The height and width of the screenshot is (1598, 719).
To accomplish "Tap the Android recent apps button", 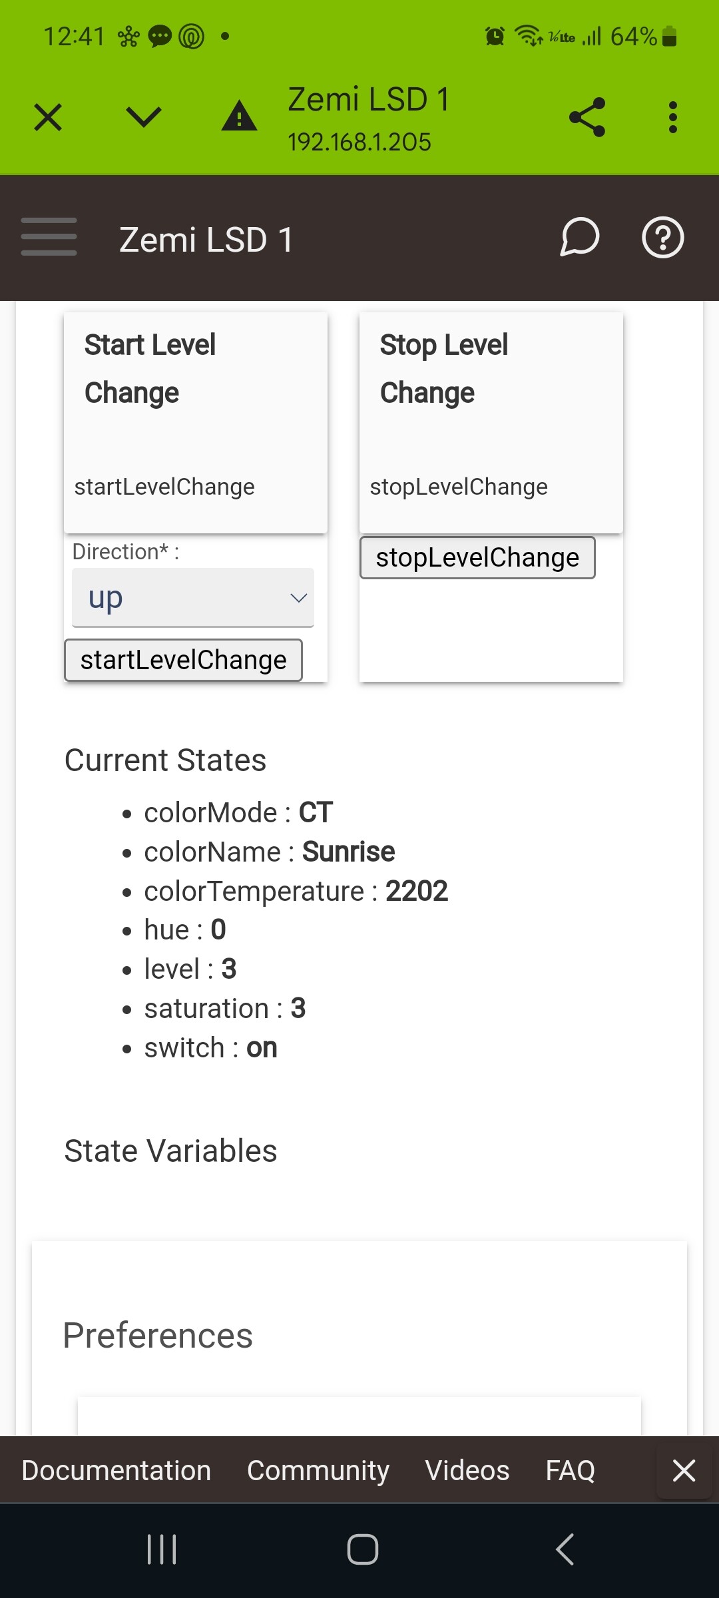I will (x=162, y=1549).
